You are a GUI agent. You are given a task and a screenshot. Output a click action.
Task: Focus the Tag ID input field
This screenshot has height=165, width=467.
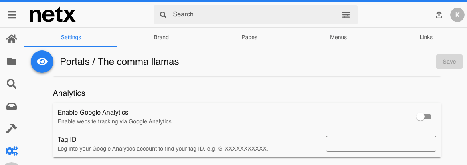click(381, 144)
